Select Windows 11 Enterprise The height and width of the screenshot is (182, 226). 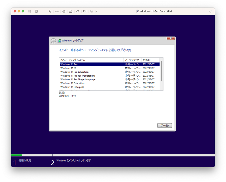click(110, 87)
